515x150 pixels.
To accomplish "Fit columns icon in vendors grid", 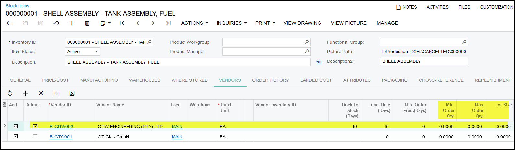I will click(56, 93).
